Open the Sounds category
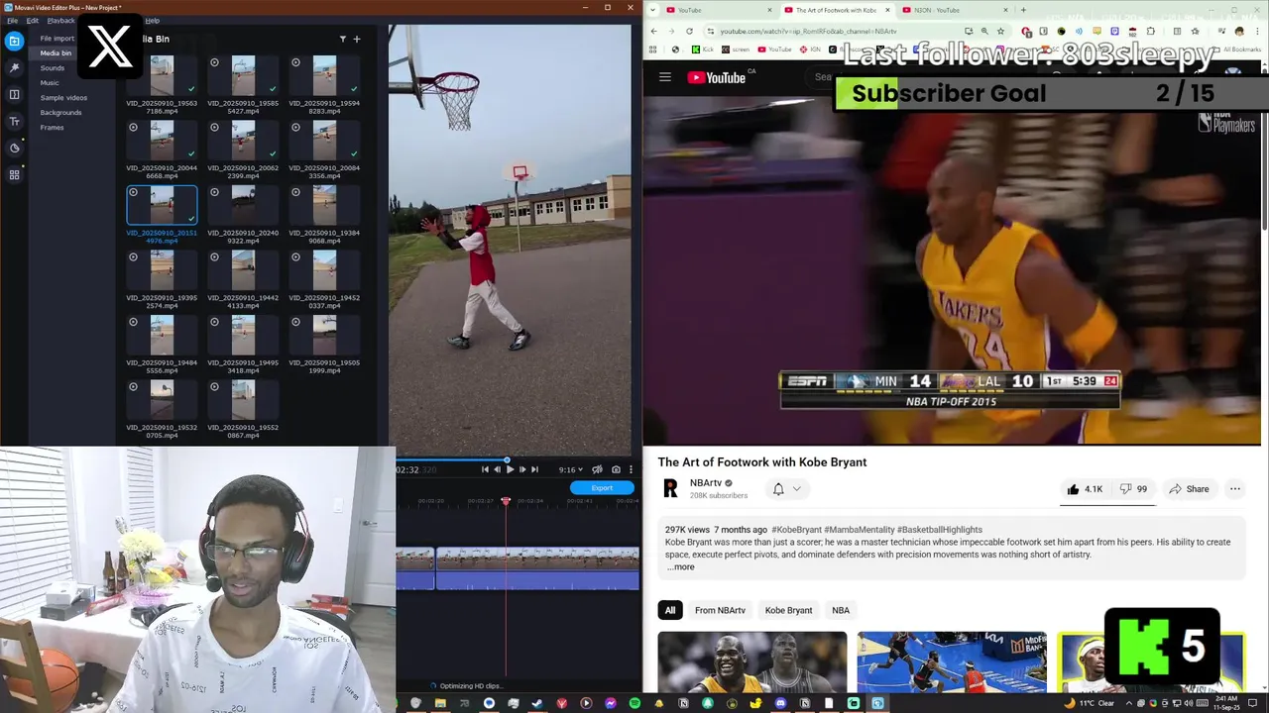Screen dimensions: 1269x713 point(53,68)
